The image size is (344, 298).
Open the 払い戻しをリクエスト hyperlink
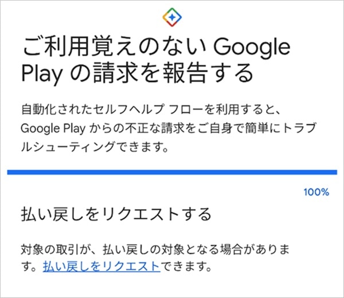100,266
